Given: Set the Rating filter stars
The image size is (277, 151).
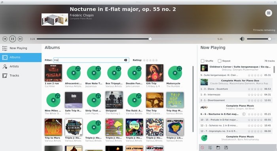Looking at the screenshot, I should tap(150, 60).
